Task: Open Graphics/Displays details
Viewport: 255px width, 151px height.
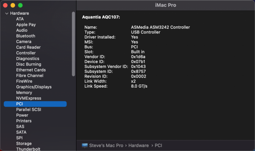Action: (x=34, y=87)
